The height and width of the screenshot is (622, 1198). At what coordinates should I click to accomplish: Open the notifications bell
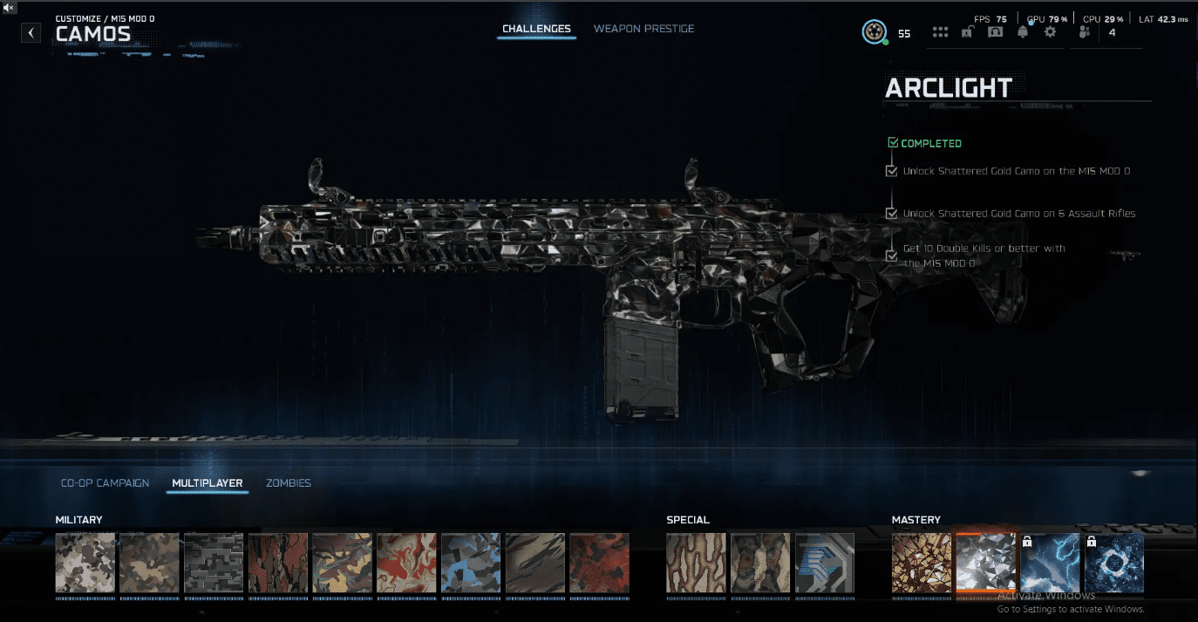pyautogui.click(x=1023, y=32)
